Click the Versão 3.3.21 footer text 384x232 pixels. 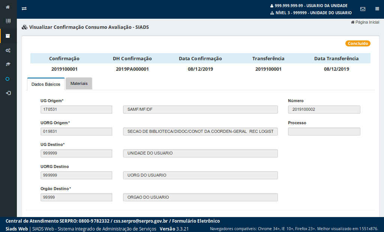click(174, 229)
